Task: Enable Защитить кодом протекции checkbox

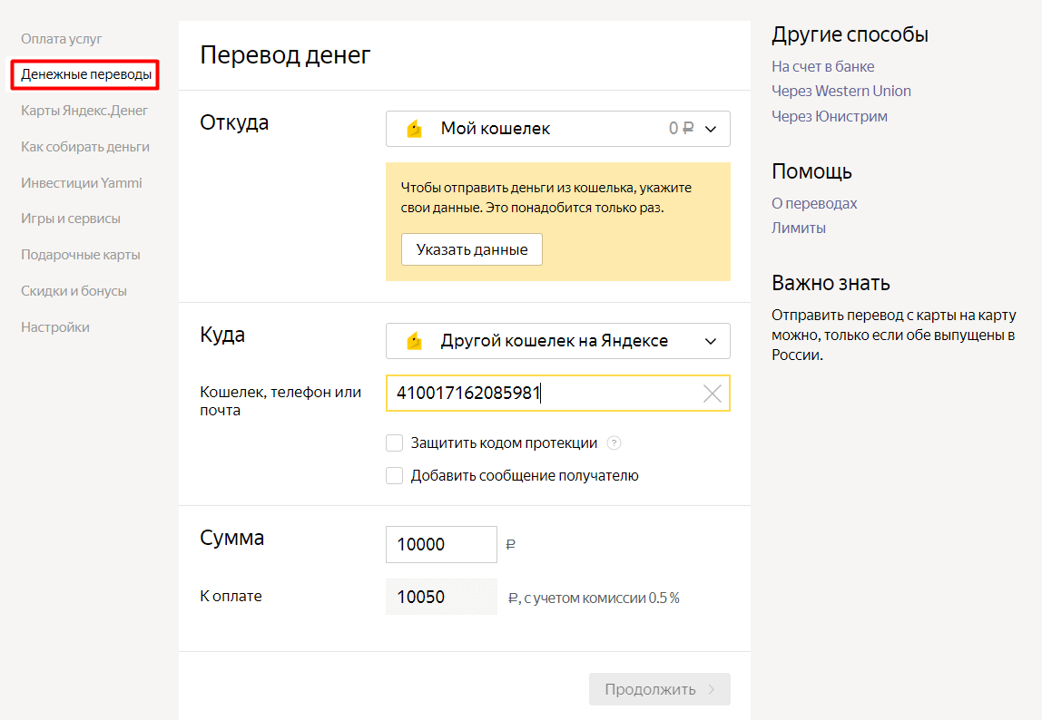Action: tap(394, 443)
